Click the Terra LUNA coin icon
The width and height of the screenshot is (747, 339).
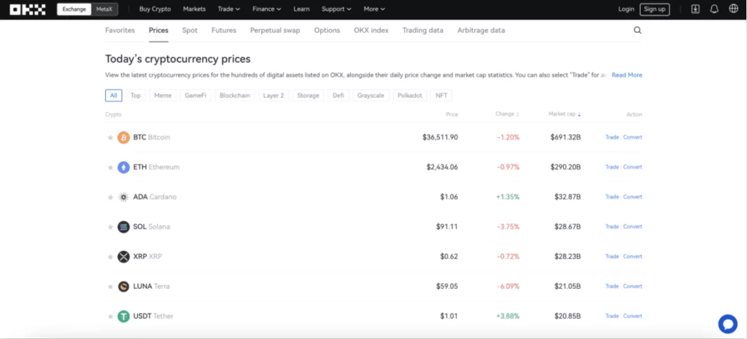click(x=123, y=286)
